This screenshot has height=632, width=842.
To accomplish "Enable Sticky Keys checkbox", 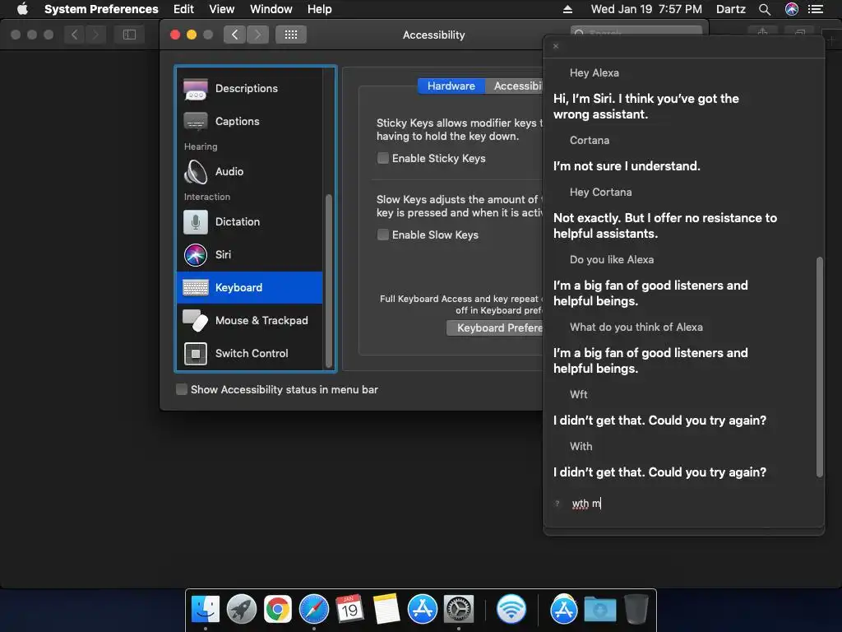I will point(383,158).
